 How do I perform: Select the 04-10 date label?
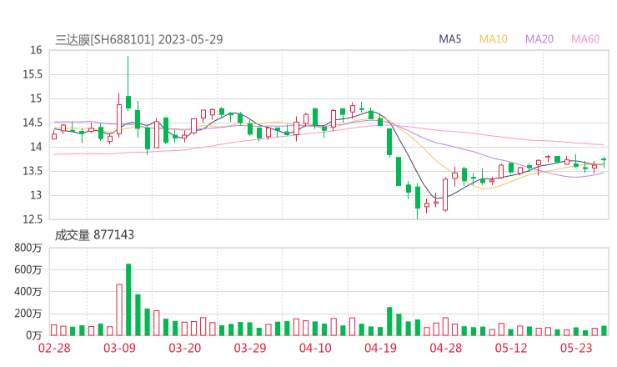315,348
